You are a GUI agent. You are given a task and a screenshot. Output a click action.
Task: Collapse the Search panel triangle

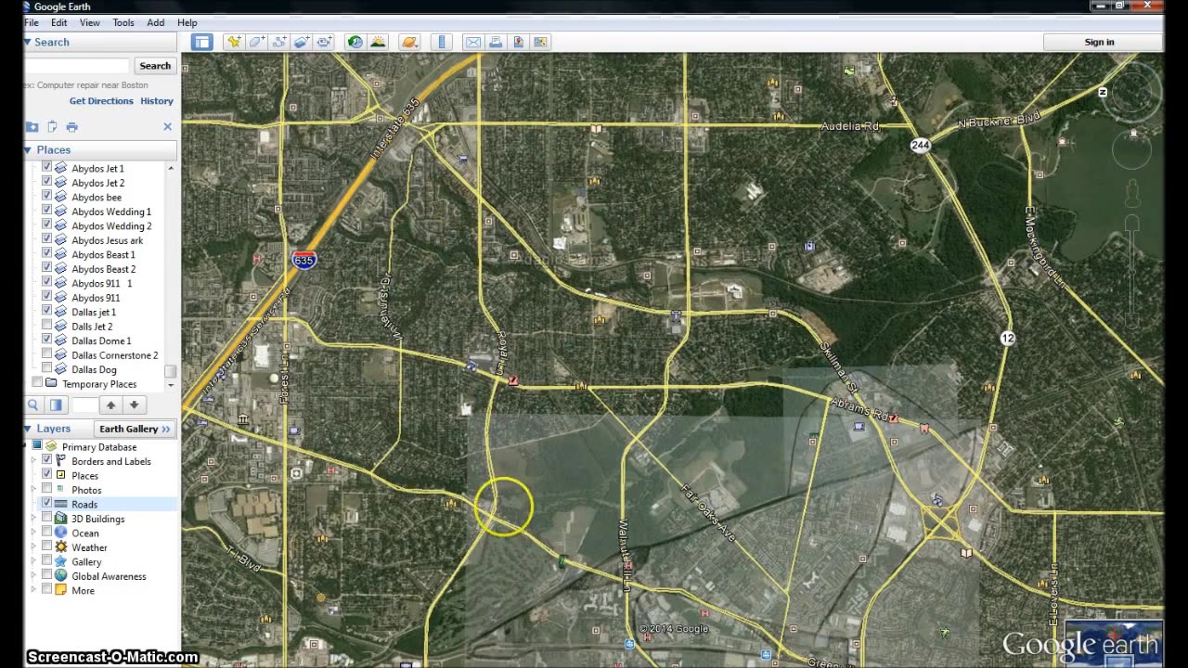pos(28,42)
